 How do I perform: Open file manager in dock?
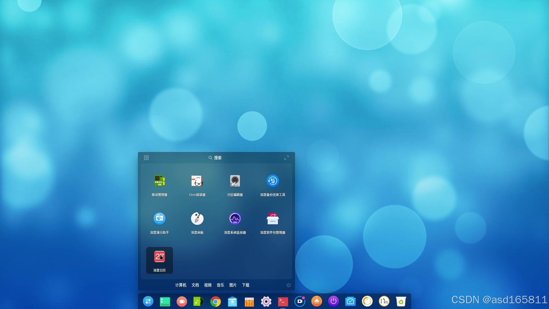(232, 301)
